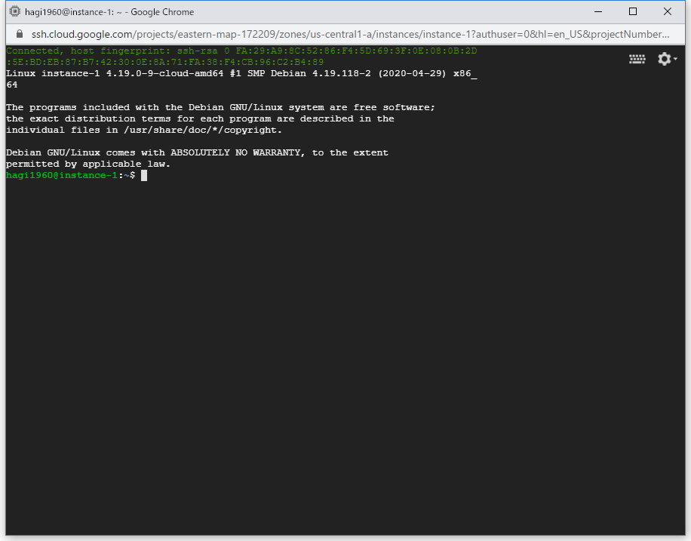Click the chip favicon in title bar
Screen dimensions: 691x541
(x=15, y=11)
